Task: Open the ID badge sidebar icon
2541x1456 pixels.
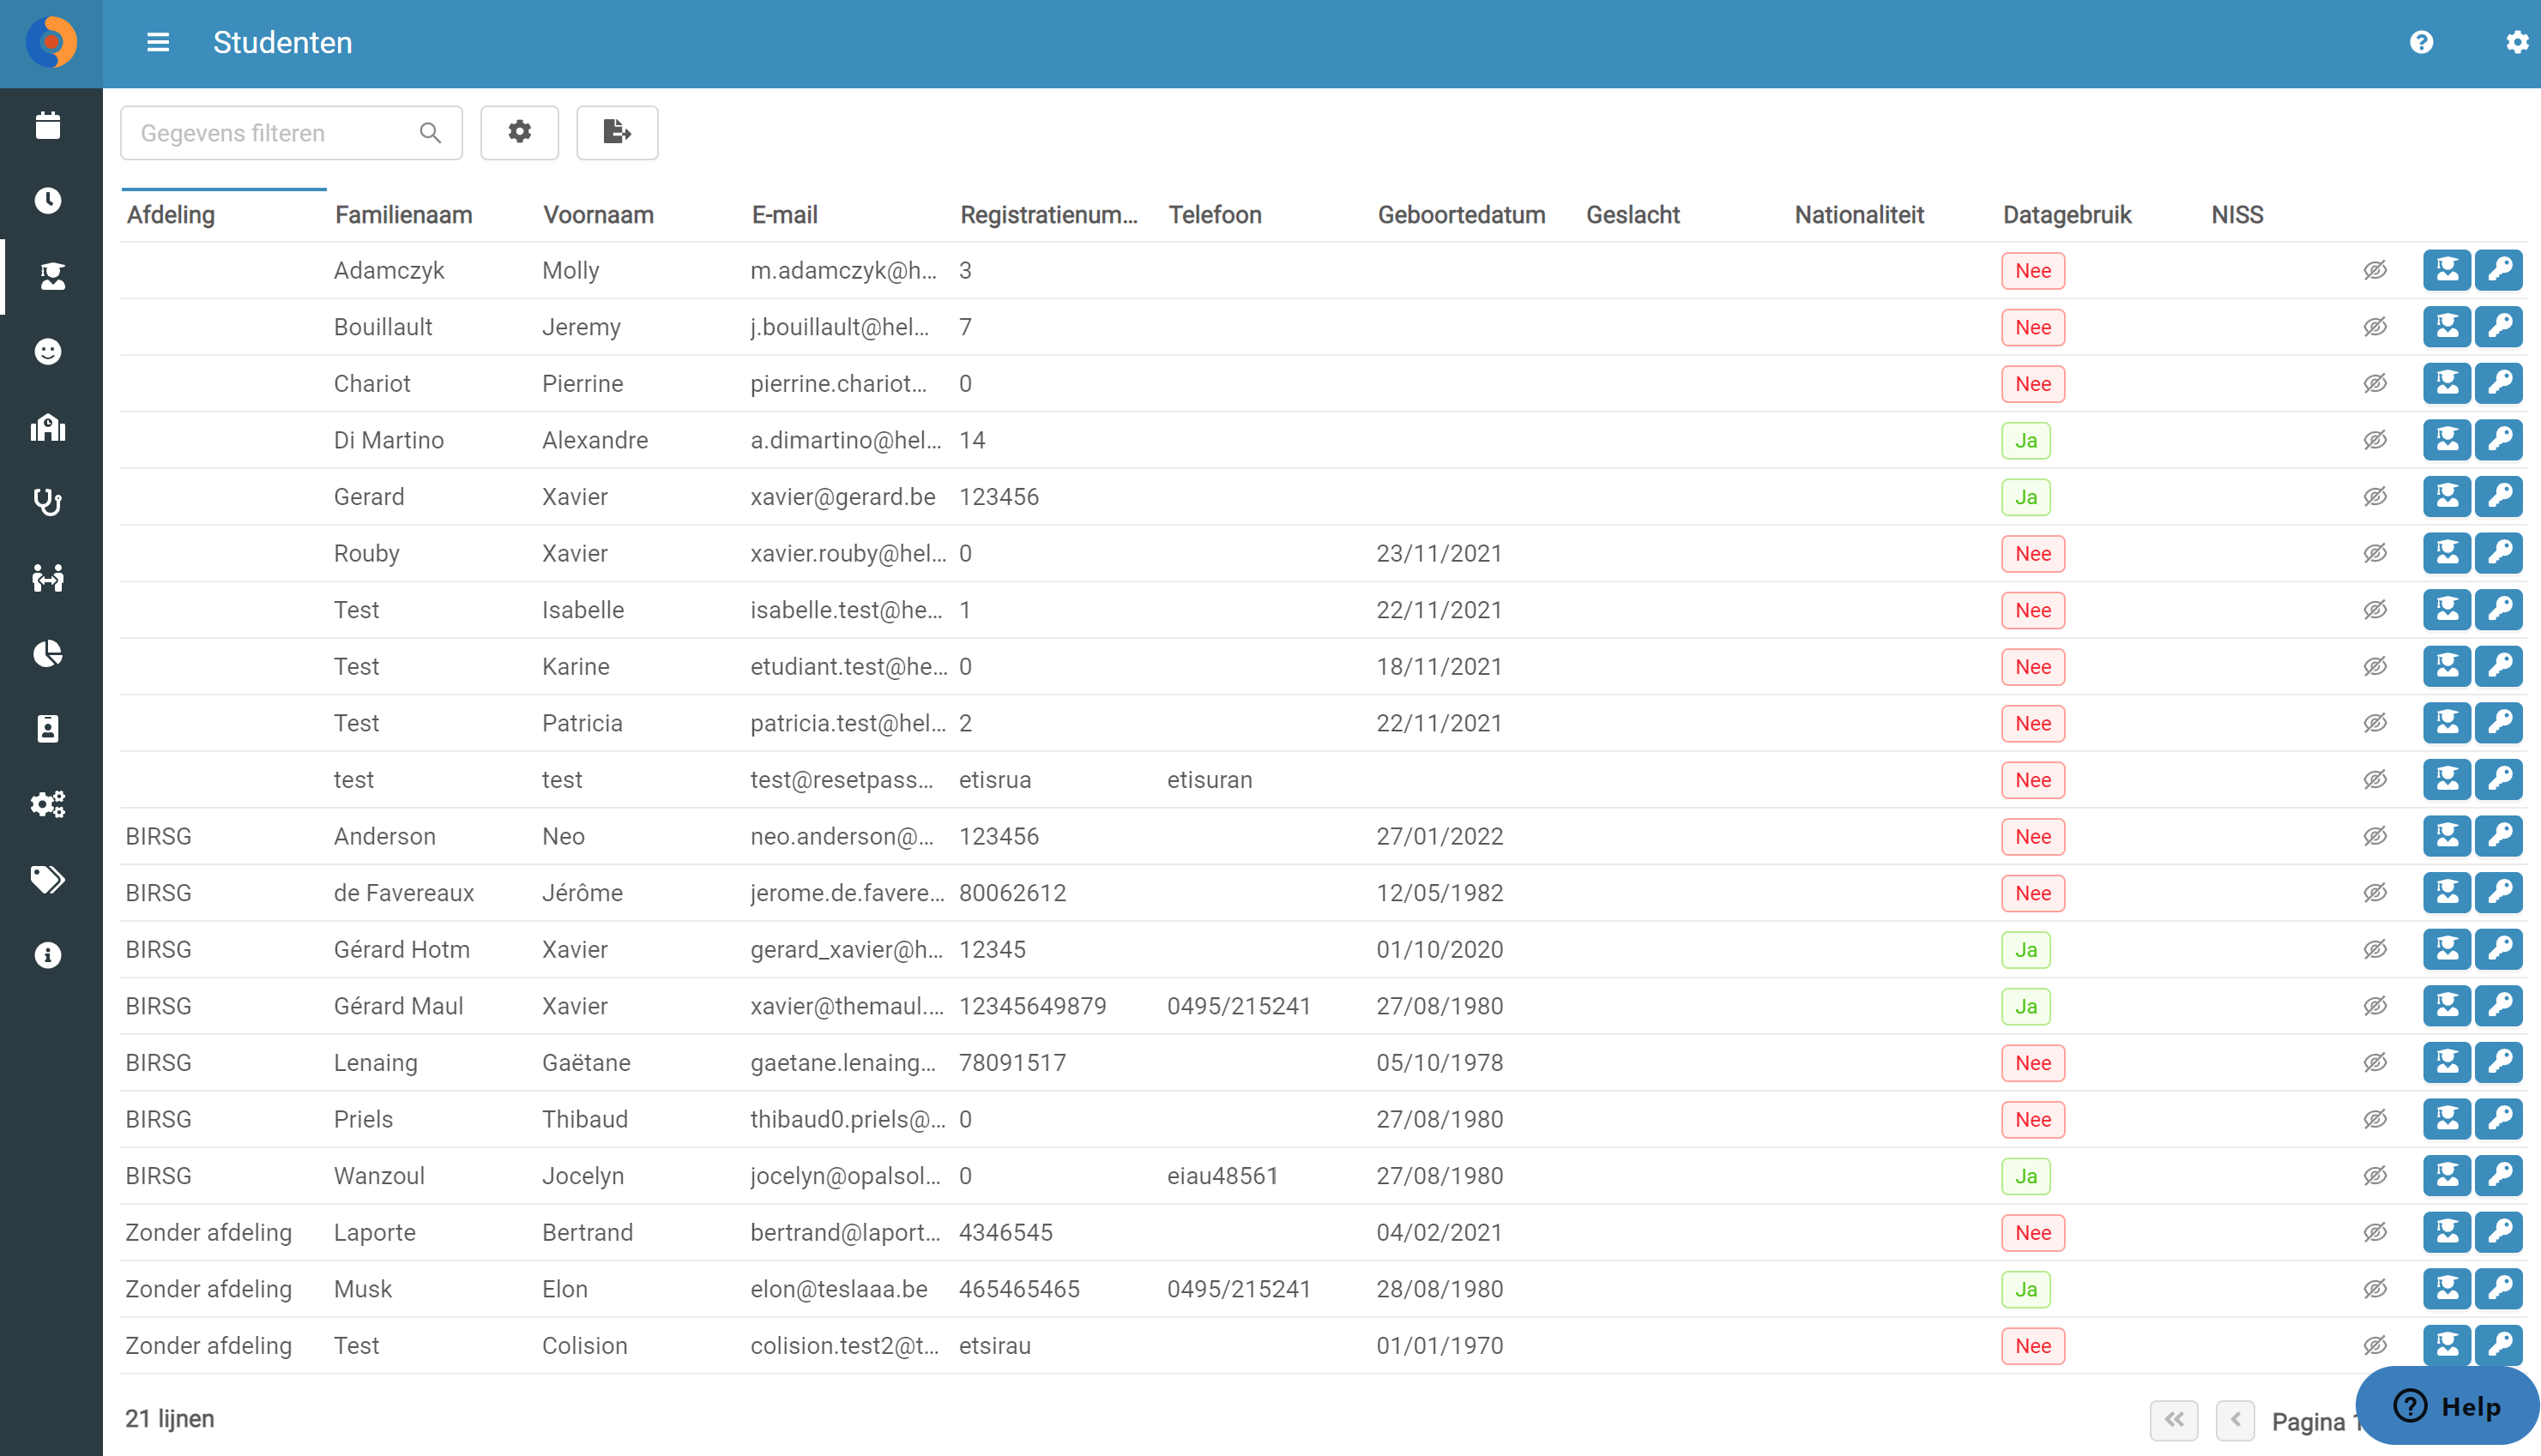Action: [x=48, y=729]
